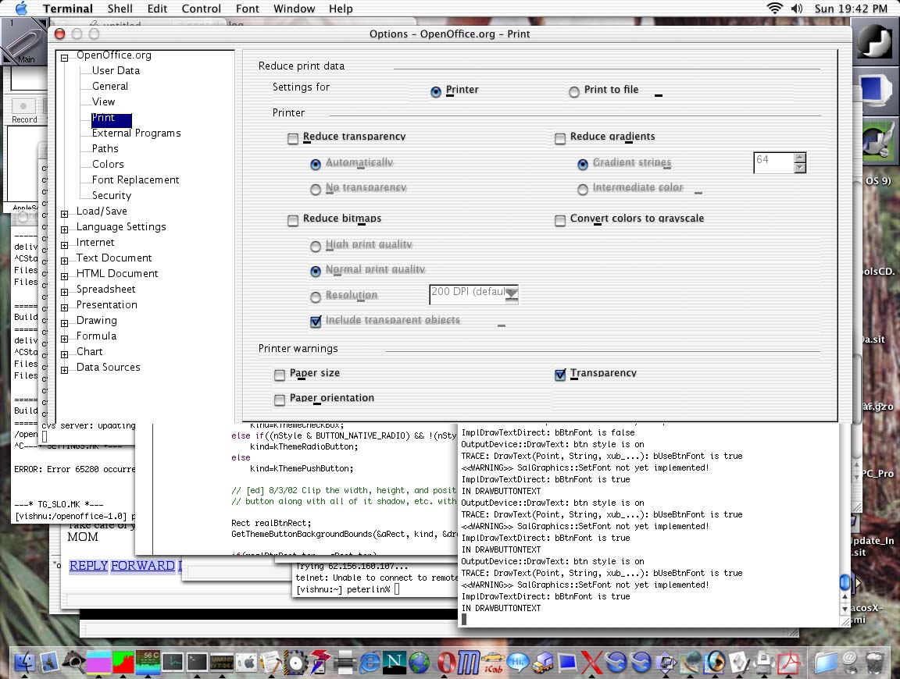Screen dimensions: 900x679
Task: Open the Terminal icon in the Dock
Action: (197, 663)
